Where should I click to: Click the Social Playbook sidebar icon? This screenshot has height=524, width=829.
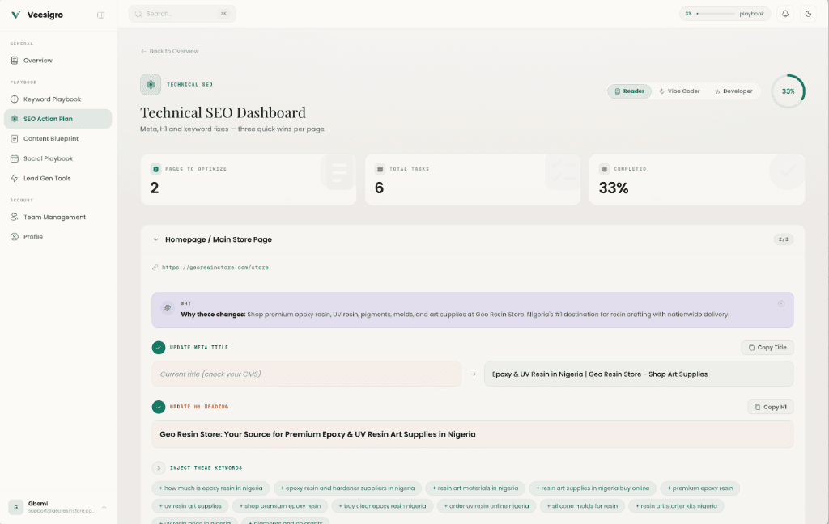coord(15,158)
